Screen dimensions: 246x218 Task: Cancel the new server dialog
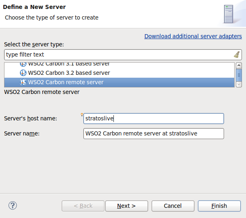(x=173, y=206)
